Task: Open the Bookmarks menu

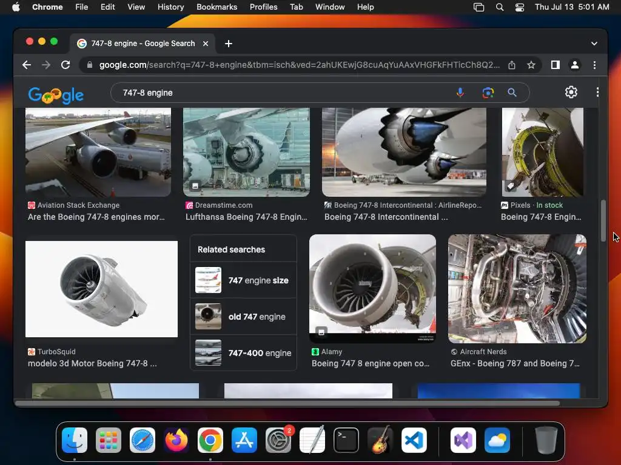Action: (217, 7)
